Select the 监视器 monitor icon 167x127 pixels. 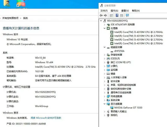coord(108,70)
